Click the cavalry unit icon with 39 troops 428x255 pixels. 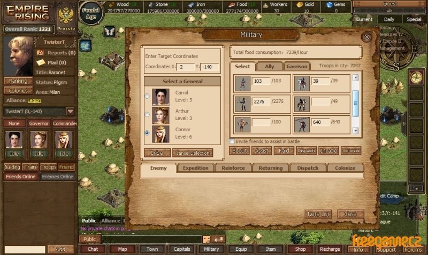(302, 84)
